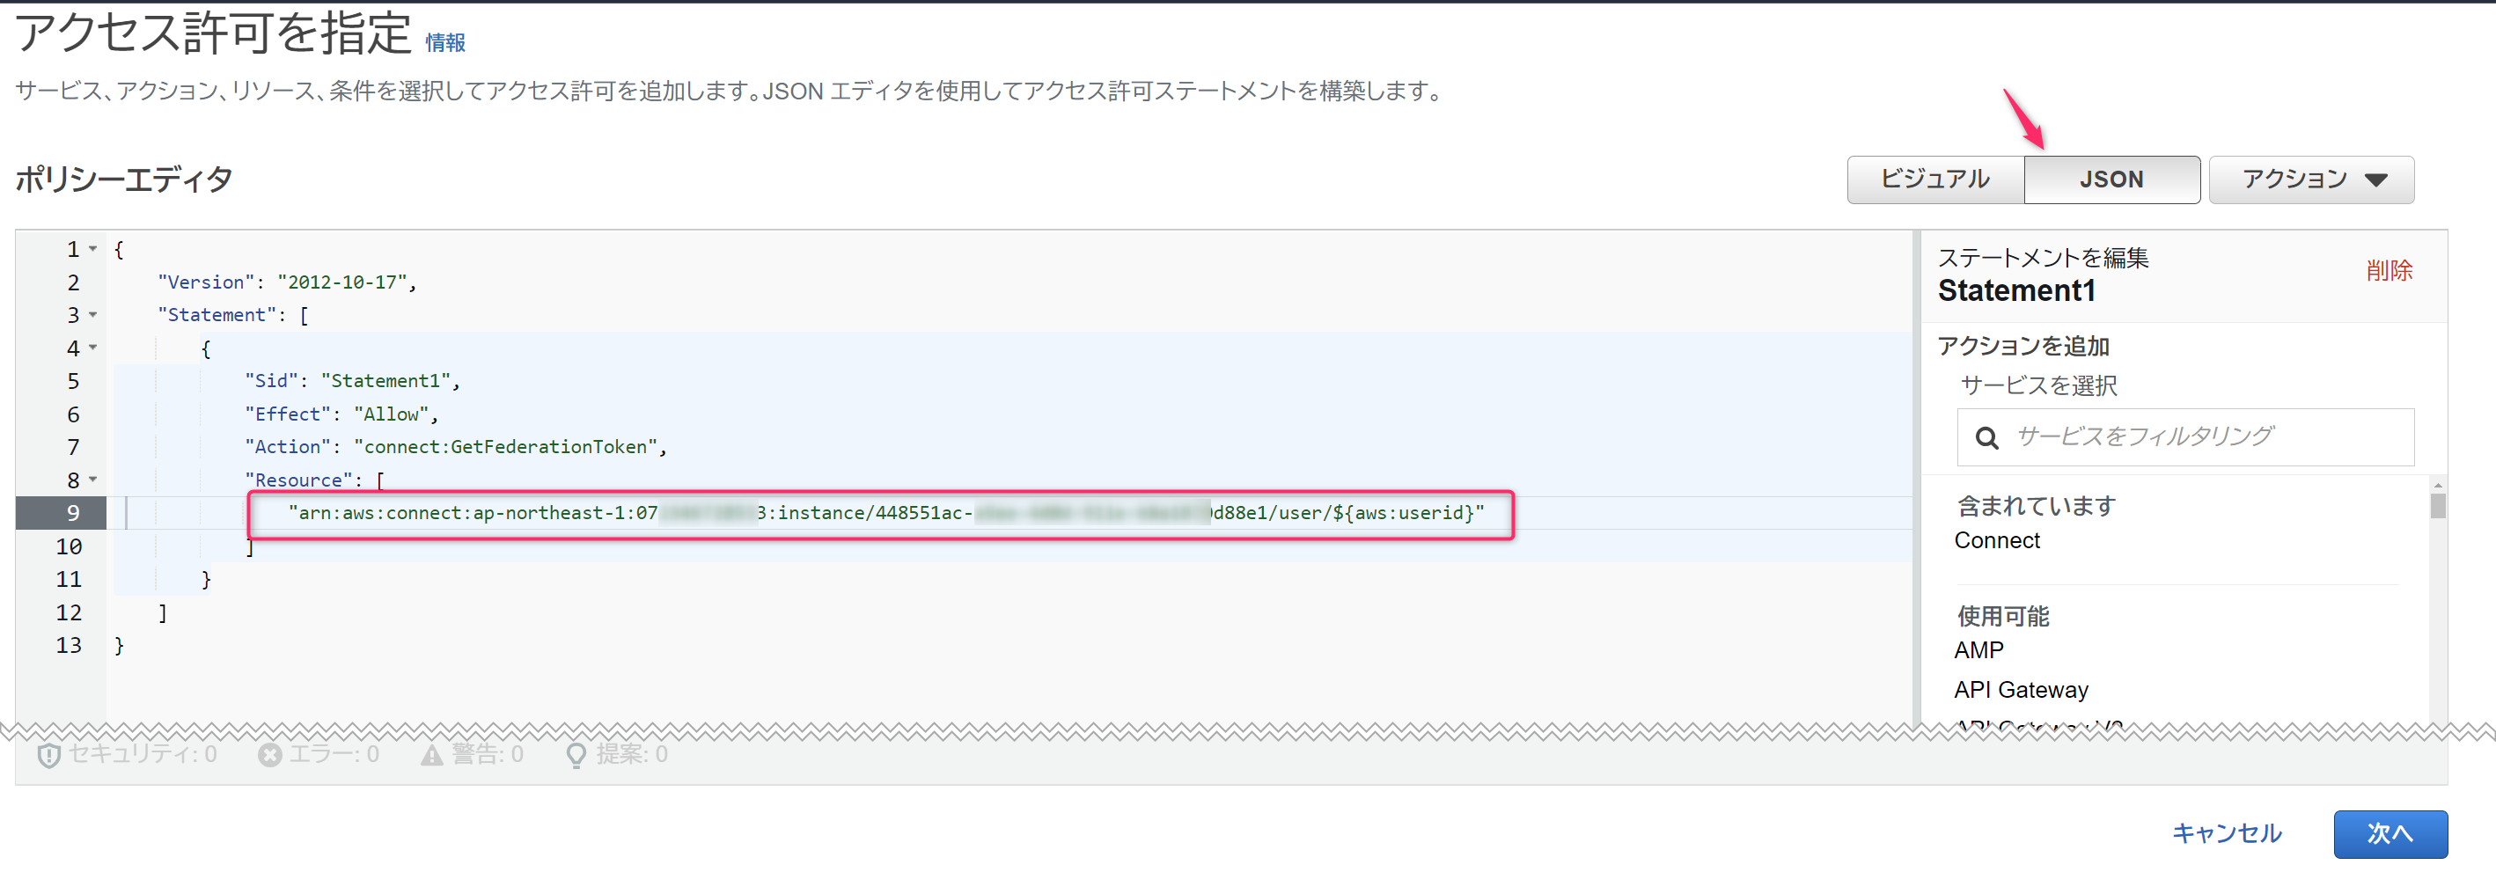
Task: Delete Statement1 with the 削除 link
Action: point(2389,270)
